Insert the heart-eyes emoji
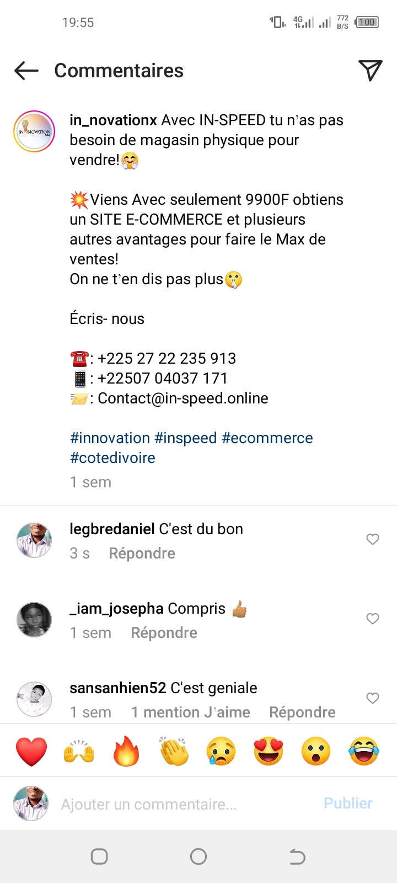This screenshot has width=397, height=883. 269,752
